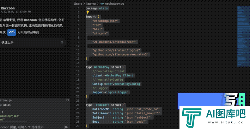Send message with the arrow icon
Viewport: 250px width, 129px height.
(66, 127)
